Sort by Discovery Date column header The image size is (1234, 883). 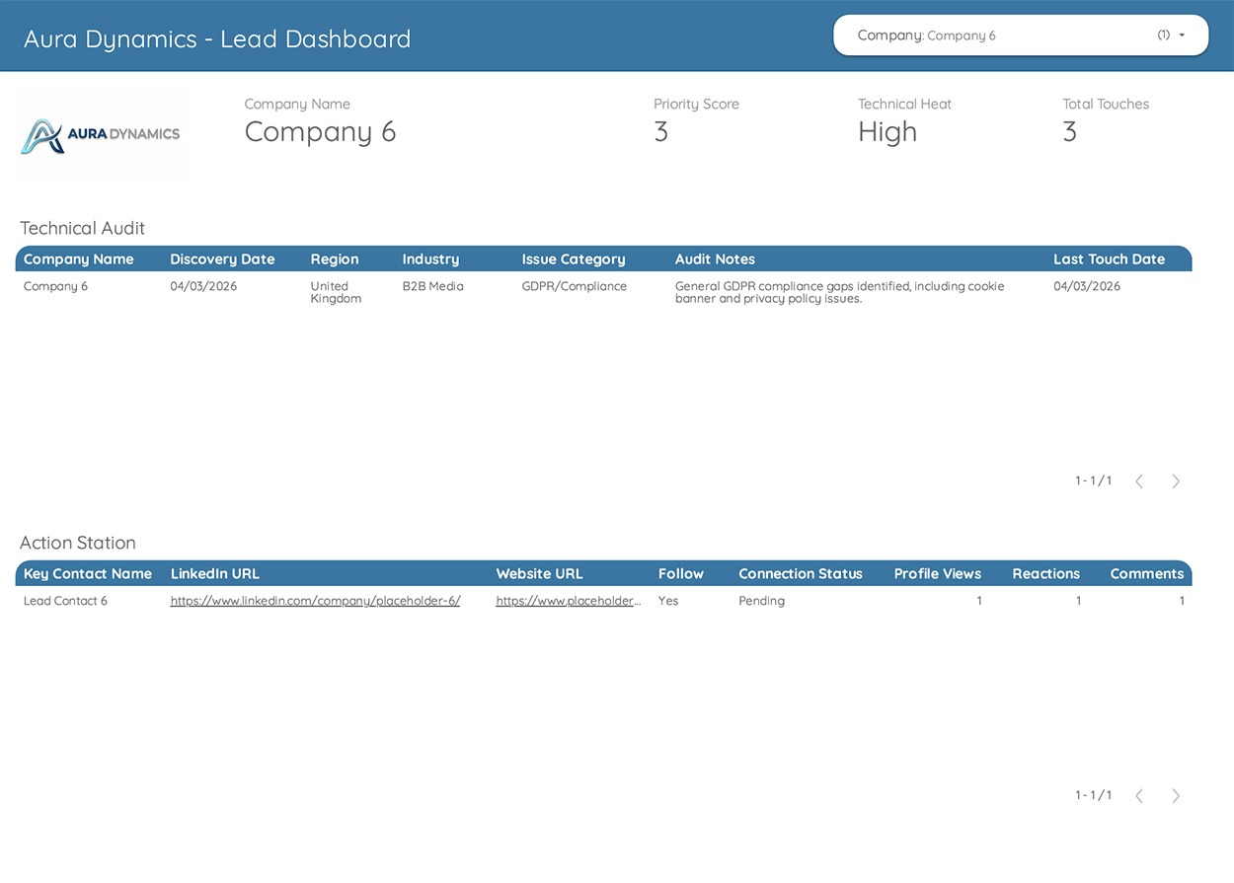(222, 259)
